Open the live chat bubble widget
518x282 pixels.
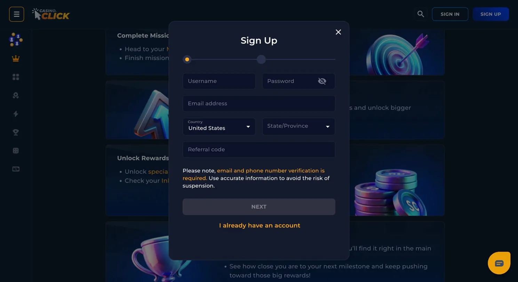tap(499, 263)
